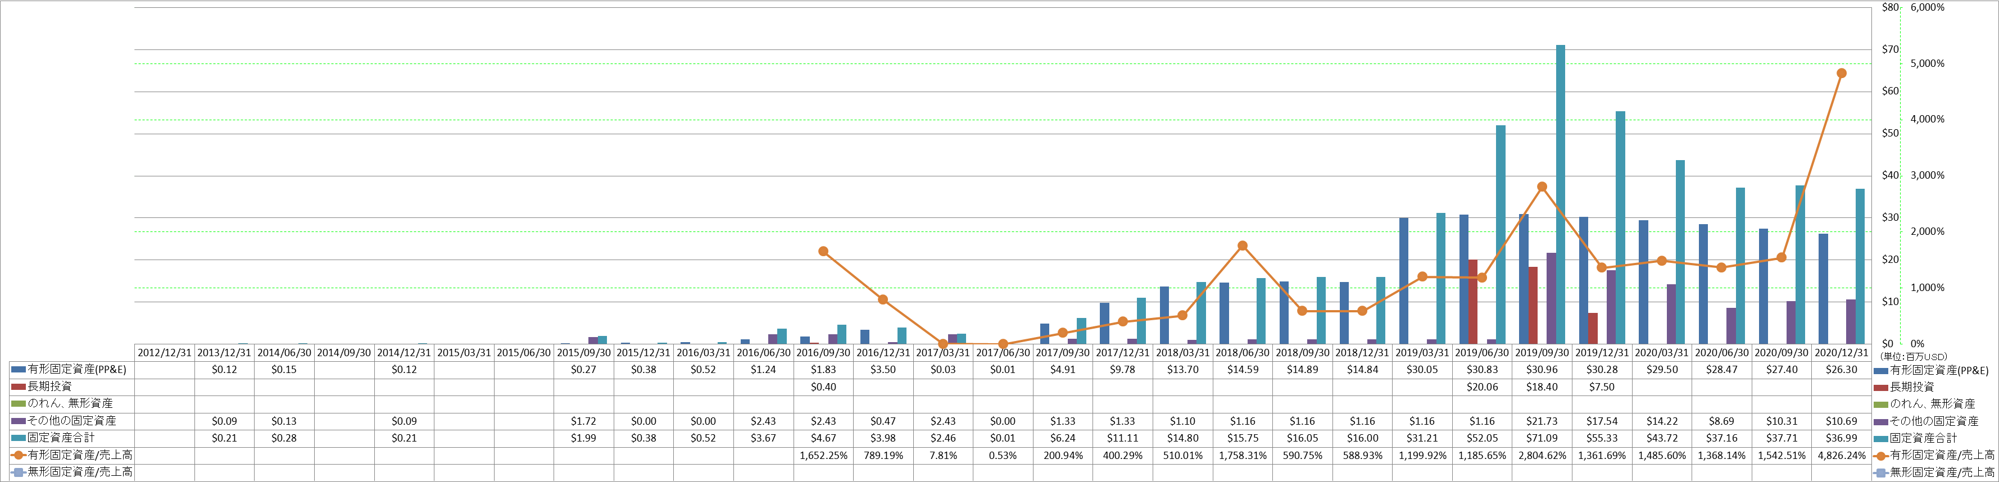Click purple その他の固定資産 swatch in right legend
This screenshot has width=1999, height=482.
(1880, 421)
